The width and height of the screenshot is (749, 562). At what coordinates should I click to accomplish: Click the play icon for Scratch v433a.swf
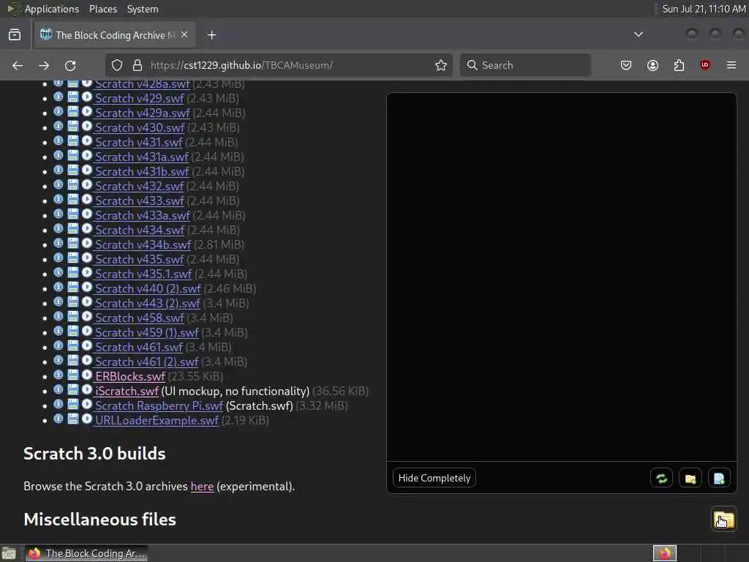pos(87,214)
